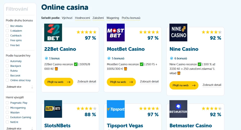The width and height of the screenshot is (241, 130).
Task: Expand 'Zobrazit více' under Herní vývojáři
Action: 14,128
